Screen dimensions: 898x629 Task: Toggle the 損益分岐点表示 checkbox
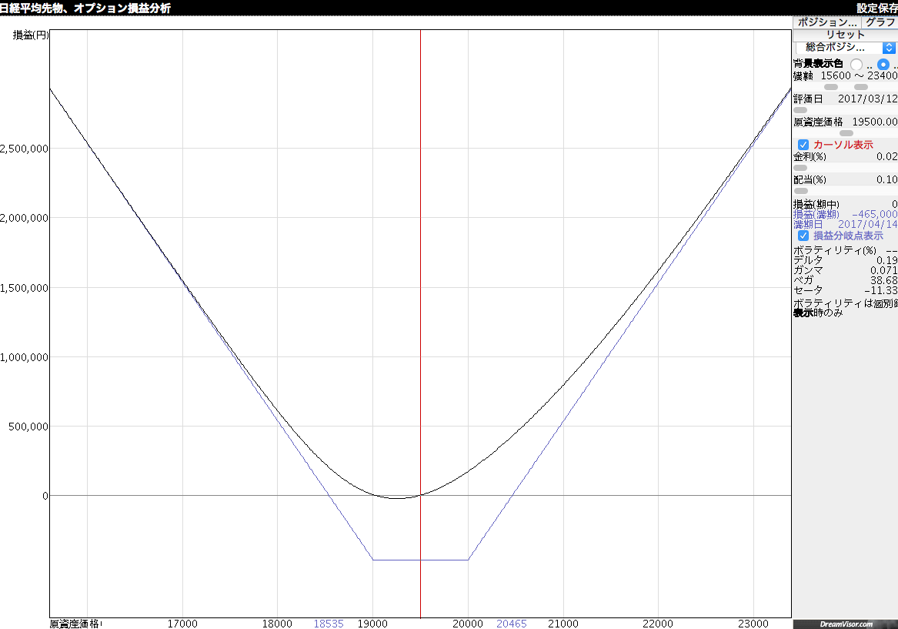pos(803,236)
